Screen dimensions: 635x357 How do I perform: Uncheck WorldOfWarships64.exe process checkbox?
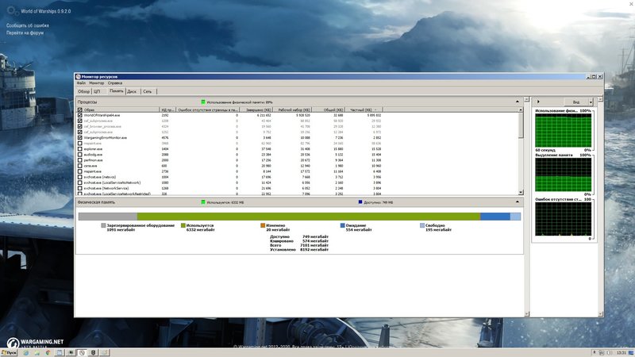[x=80, y=115]
